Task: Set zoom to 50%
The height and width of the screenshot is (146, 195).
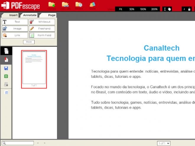Action: 132,9
